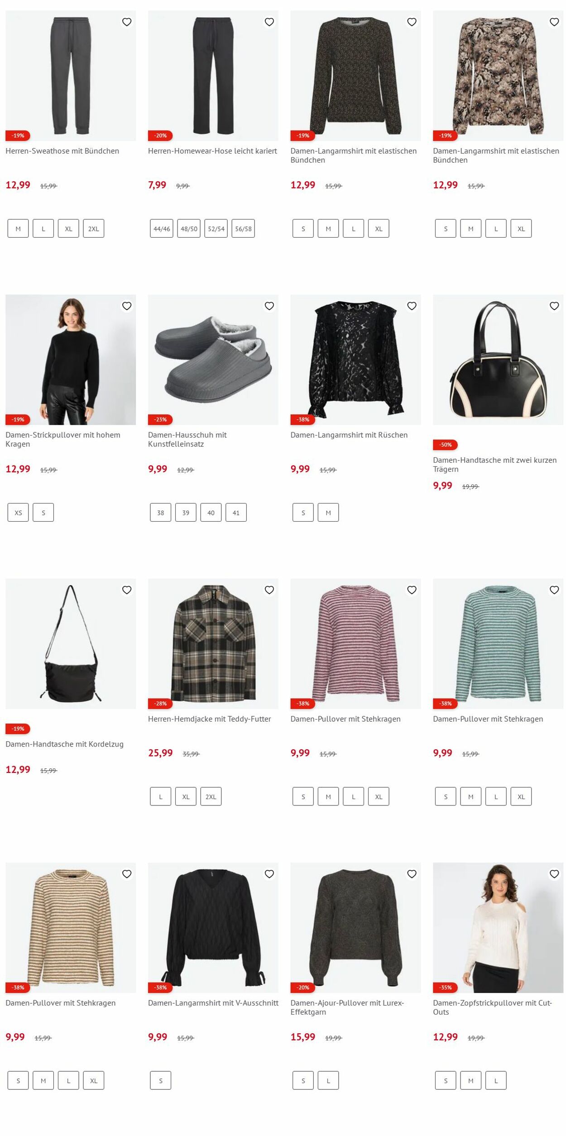Select size XS for Damen-Strickpullover
The image size is (566, 1136).
click(x=18, y=513)
